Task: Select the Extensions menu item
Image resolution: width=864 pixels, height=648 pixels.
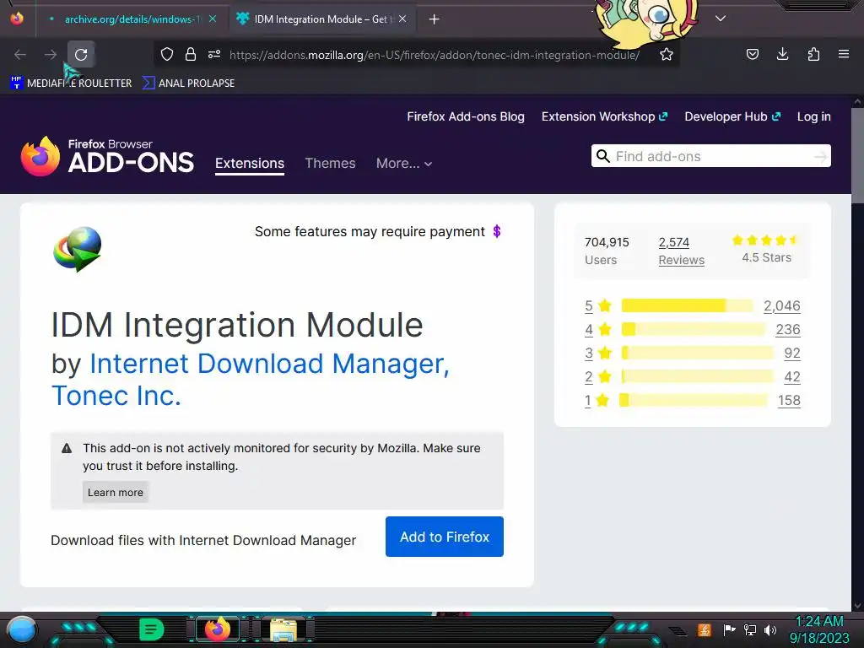Action: click(250, 164)
